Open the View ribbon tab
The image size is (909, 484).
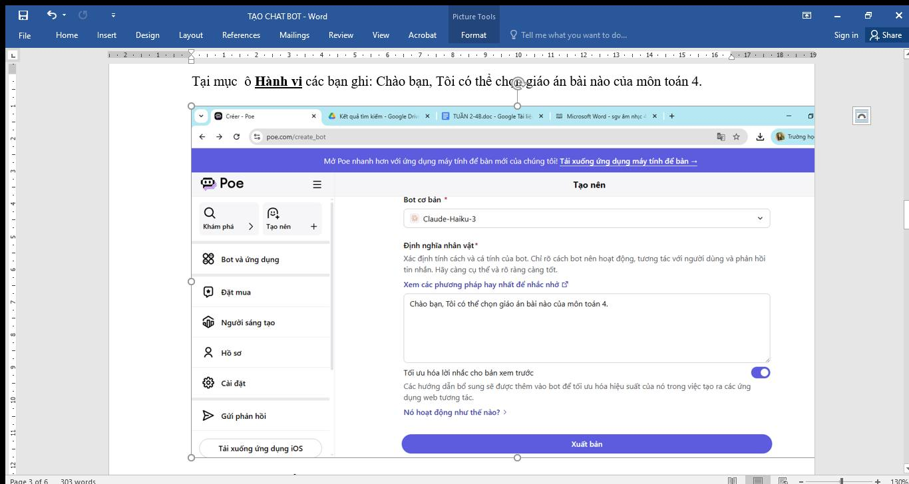tap(381, 35)
